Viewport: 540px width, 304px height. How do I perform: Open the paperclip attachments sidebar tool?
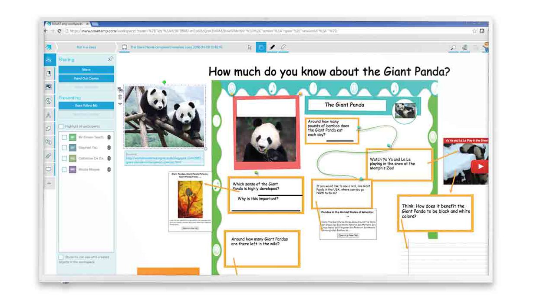click(x=49, y=155)
